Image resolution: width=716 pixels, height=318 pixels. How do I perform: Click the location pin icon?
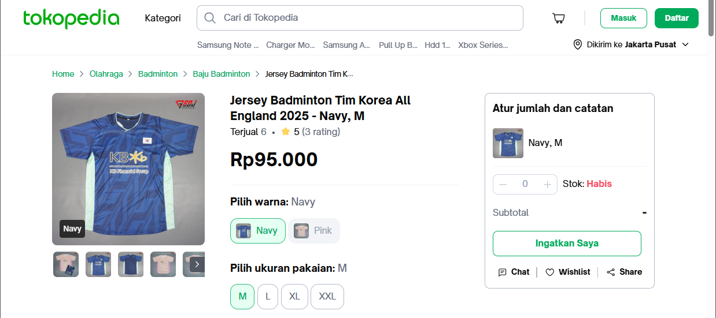(577, 44)
